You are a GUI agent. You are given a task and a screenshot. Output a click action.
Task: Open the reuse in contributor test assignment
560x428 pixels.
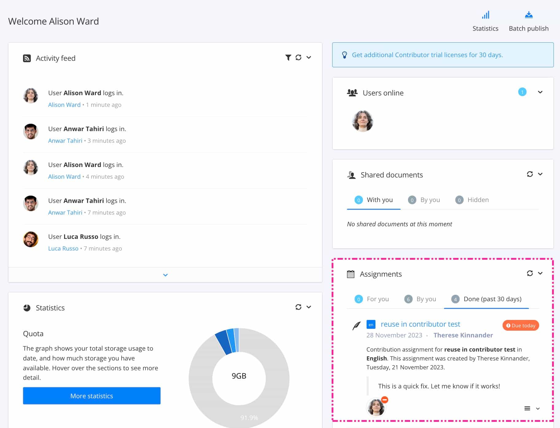point(420,324)
